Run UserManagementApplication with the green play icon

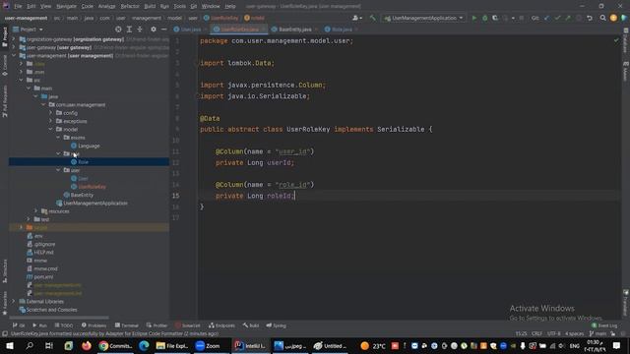pyautogui.click(x=474, y=18)
